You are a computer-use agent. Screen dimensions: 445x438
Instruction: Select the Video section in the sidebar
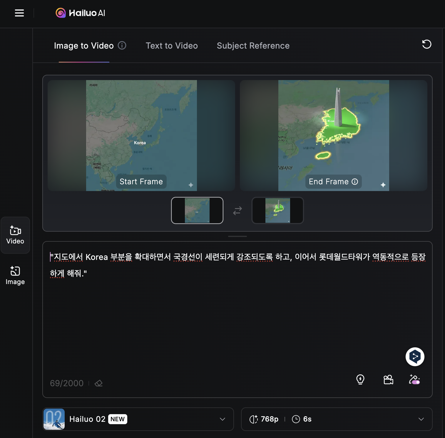(15, 235)
